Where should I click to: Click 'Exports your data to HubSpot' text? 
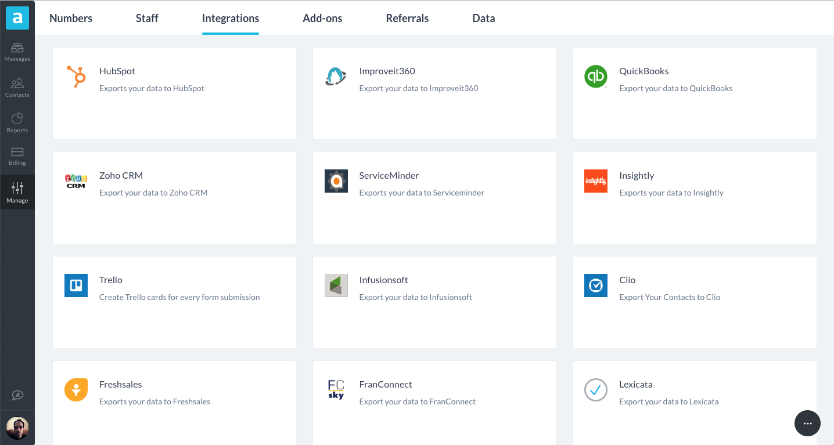(x=152, y=88)
